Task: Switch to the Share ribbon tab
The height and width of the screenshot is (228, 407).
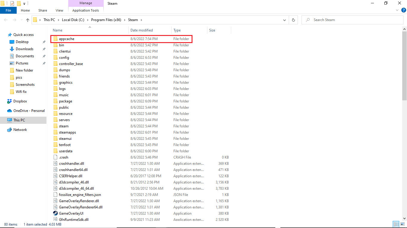Action: click(43, 10)
